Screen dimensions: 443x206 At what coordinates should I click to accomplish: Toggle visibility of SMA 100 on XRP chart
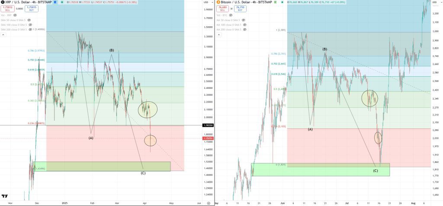(30, 25)
